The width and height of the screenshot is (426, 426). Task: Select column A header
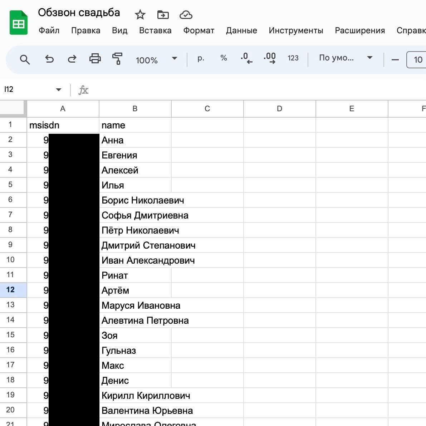63,109
